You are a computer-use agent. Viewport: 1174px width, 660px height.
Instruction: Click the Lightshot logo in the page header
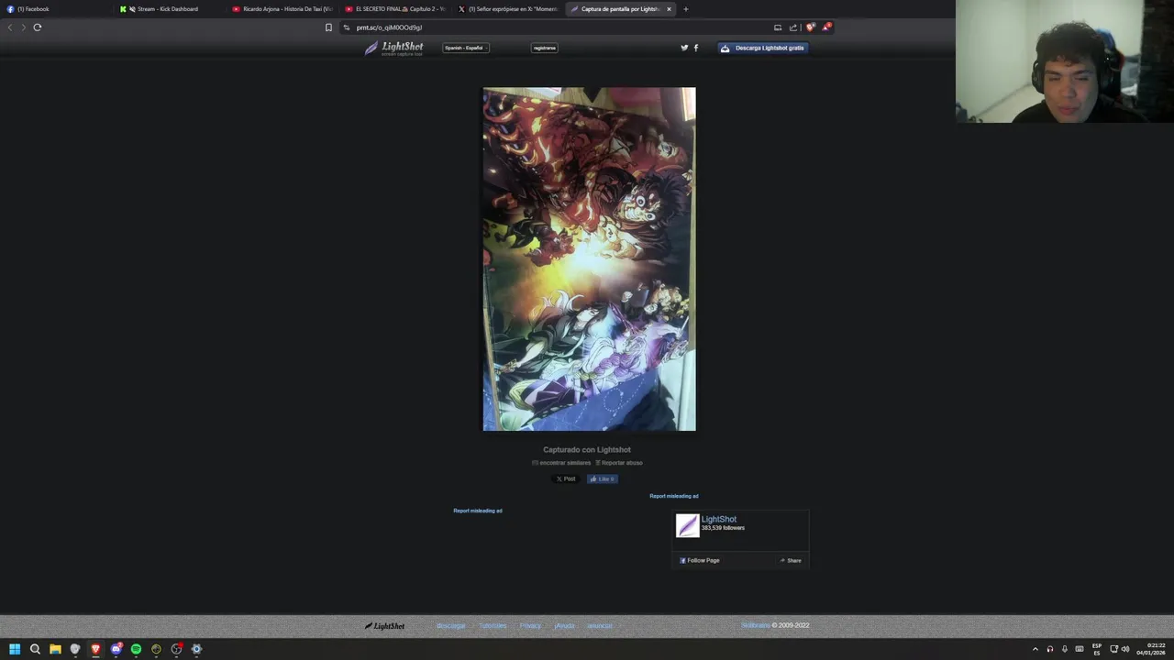click(394, 48)
